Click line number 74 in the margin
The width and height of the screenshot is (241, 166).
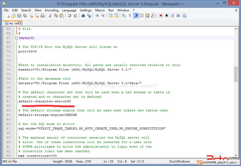point(8,70)
